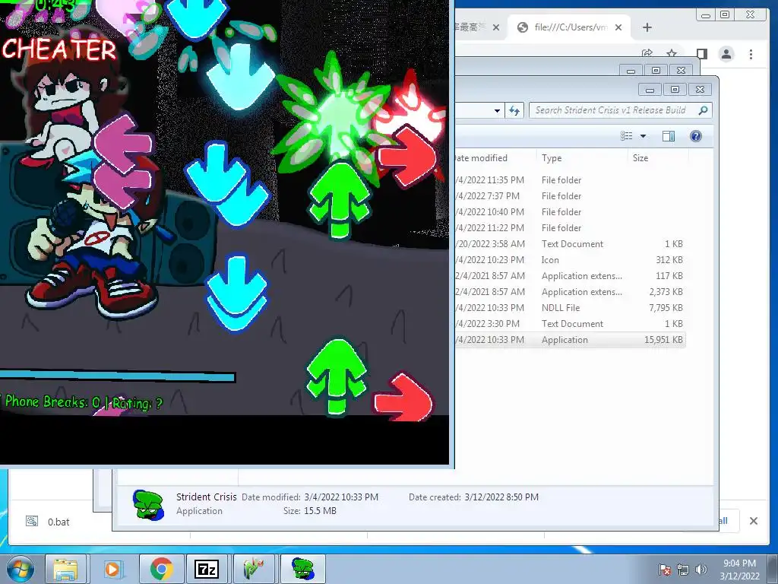
Task: Open the volume speaker tray icon
Action: tap(701, 570)
